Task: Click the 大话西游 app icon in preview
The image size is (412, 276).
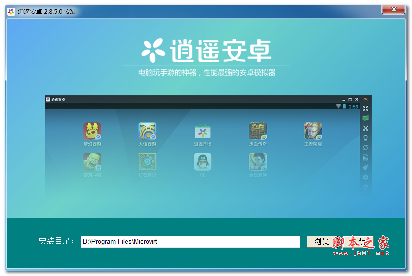Action: pyautogui.click(x=147, y=131)
